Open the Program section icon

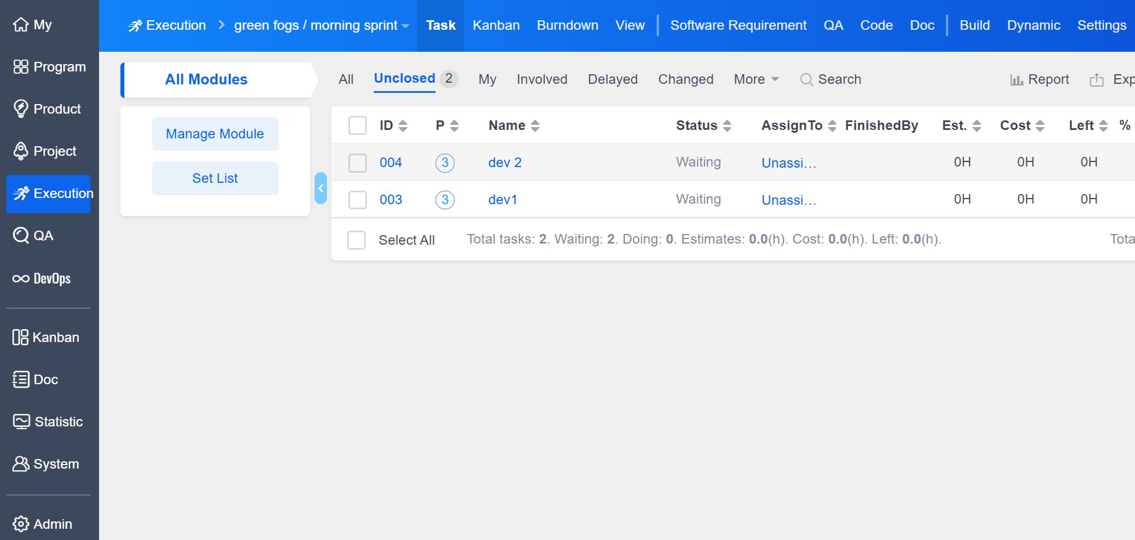point(21,67)
